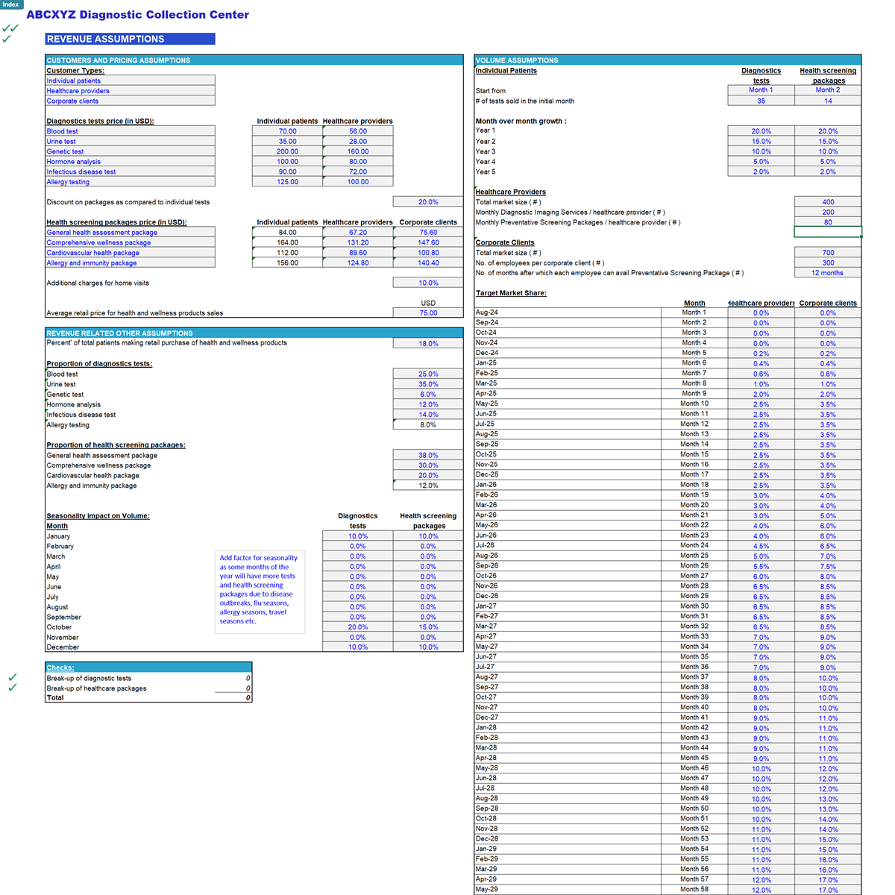Select the 'Seasonality impact on Volume:' heading
This screenshot has height=895, width=895.
tap(98, 516)
